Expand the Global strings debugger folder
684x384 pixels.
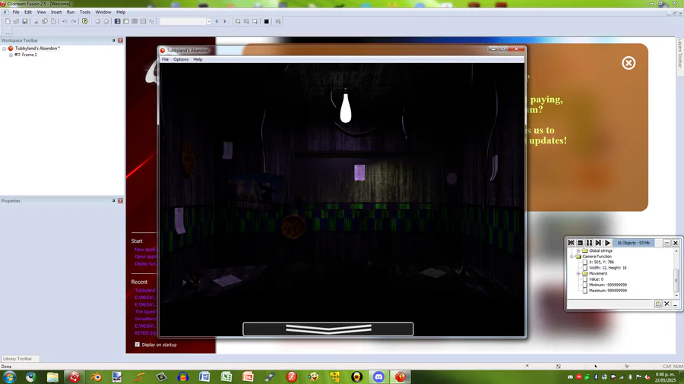578,250
